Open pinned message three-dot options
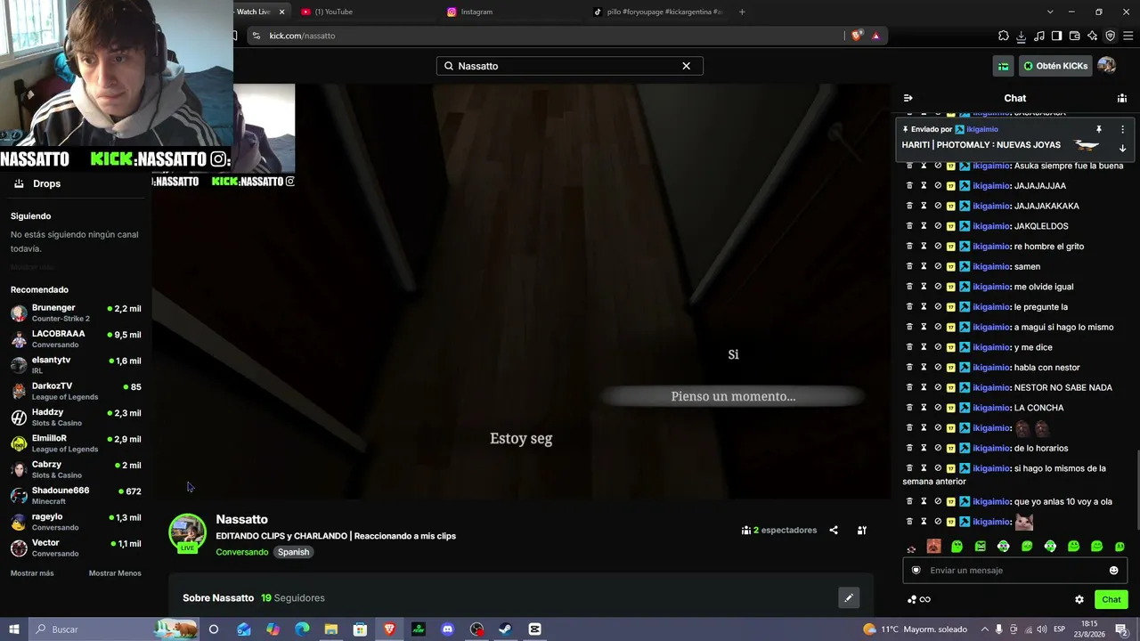 tap(1122, 130)
